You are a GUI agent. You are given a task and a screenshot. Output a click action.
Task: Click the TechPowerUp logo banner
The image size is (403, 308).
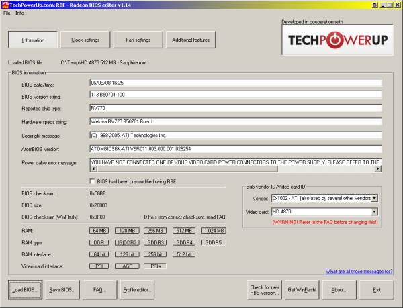point(337,40)
